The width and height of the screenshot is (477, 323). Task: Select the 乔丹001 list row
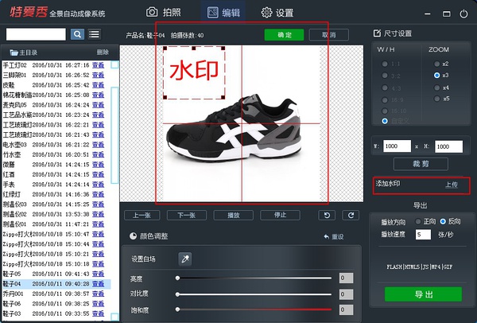pos(56,294)
